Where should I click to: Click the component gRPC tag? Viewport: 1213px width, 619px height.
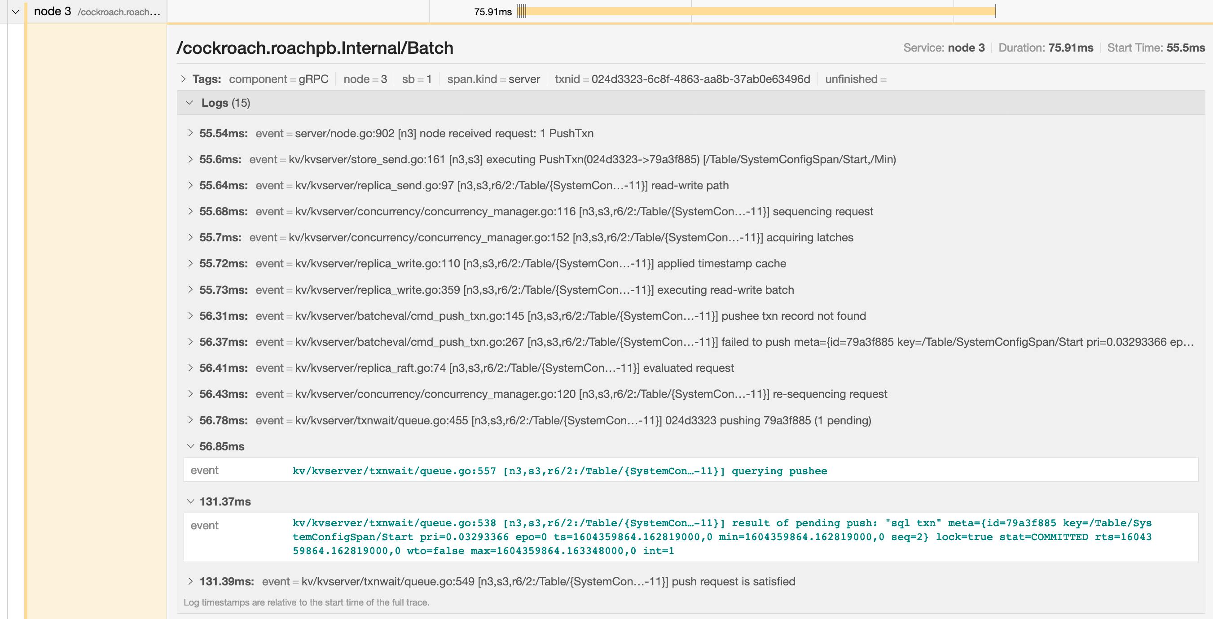tap(278, 78)
